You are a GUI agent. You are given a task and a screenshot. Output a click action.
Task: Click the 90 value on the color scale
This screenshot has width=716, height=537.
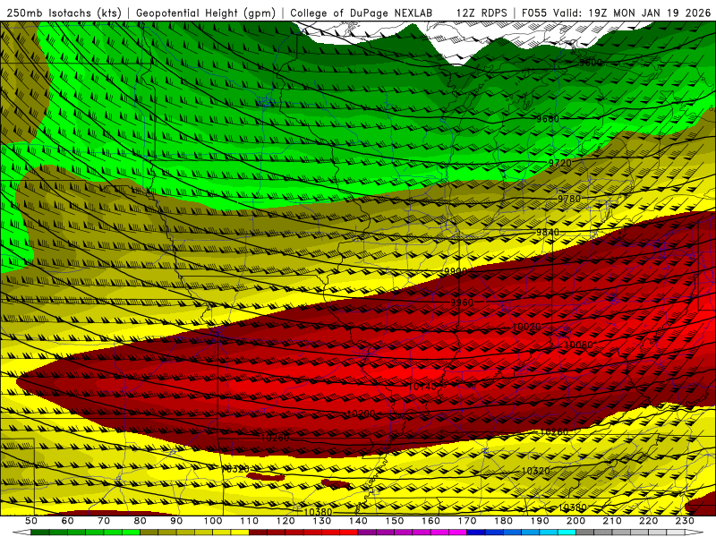176,521
